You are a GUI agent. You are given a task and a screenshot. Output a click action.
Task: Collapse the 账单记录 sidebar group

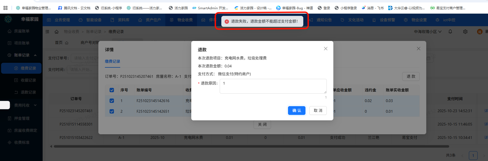point(21,55)
